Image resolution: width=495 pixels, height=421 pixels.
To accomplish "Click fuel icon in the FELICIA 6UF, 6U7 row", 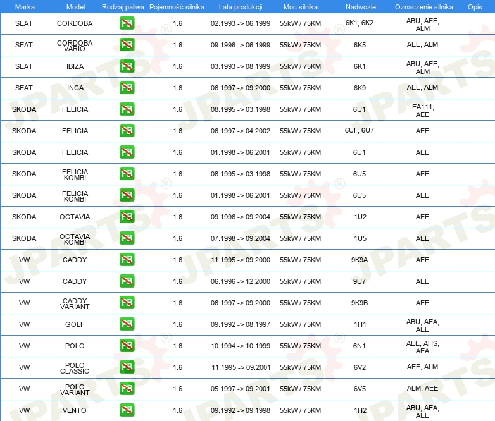I will tap(127, 131).
